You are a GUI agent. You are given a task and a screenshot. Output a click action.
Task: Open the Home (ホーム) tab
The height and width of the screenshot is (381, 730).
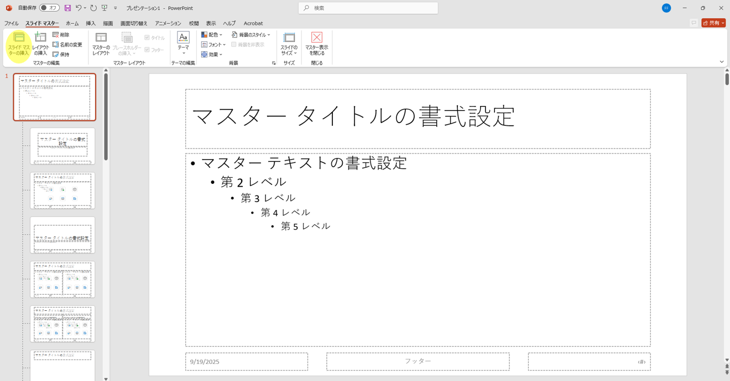[x=72, y=23]
